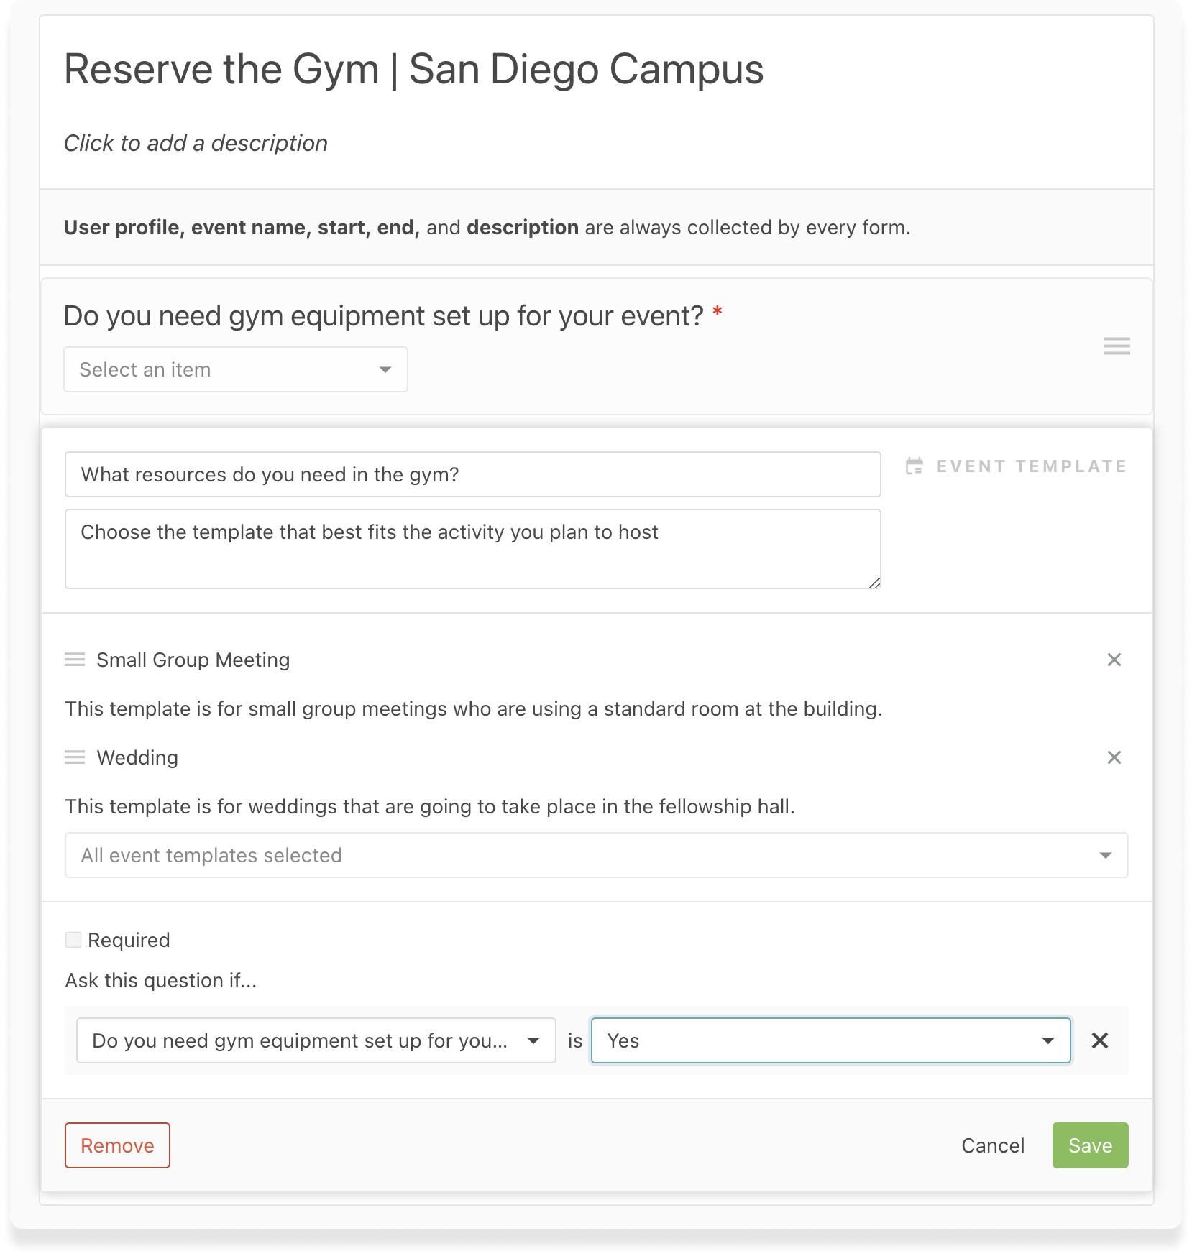Open the condition question selector dropdown
The image size is (1192, 1256).
pos(316,1040)
